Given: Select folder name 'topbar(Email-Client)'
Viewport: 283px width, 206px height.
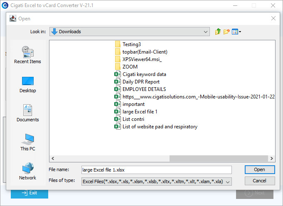Looking at the screenshot, I should click(145, 52).
